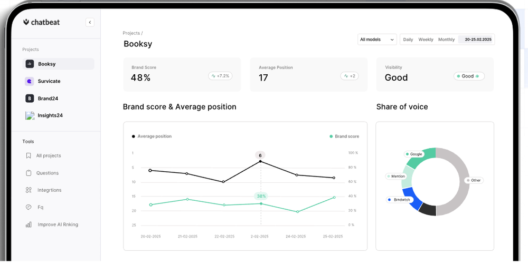Click the Insights24 project thumbnail
Screen dimensions: 528x264
(30, 115)
